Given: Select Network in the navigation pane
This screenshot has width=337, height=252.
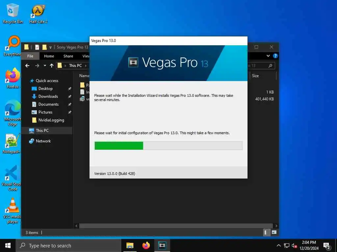Looking at the screenshot, I should click(x=43, y=141).
